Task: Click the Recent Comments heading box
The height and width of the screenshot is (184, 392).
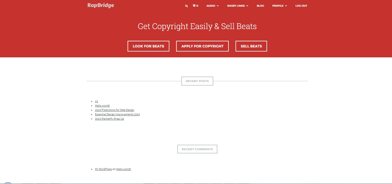Action: 197,149
